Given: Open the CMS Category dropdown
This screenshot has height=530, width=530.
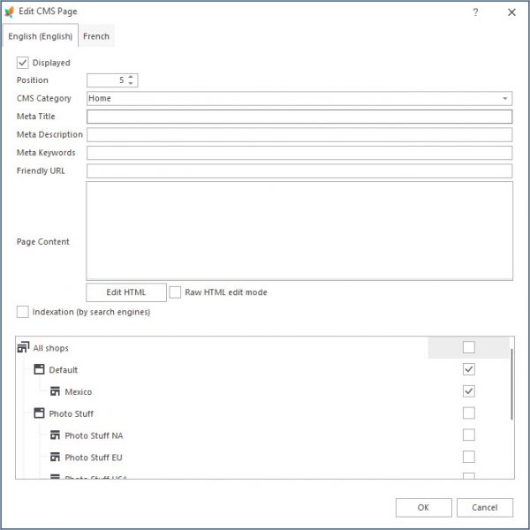Looking at the screenshot, I should [x=505, y=99].
